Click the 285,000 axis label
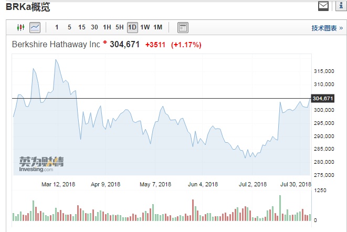The image size is (347, 232). pos(324,149)
